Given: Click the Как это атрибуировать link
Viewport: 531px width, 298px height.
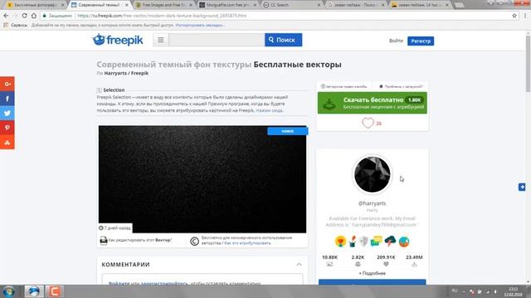Looking at the screenshot, I should pyautogui.click(x=247, y=243).
